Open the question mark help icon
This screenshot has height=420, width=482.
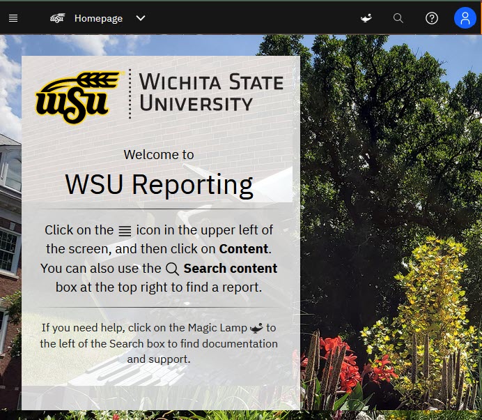pos(432,18)
